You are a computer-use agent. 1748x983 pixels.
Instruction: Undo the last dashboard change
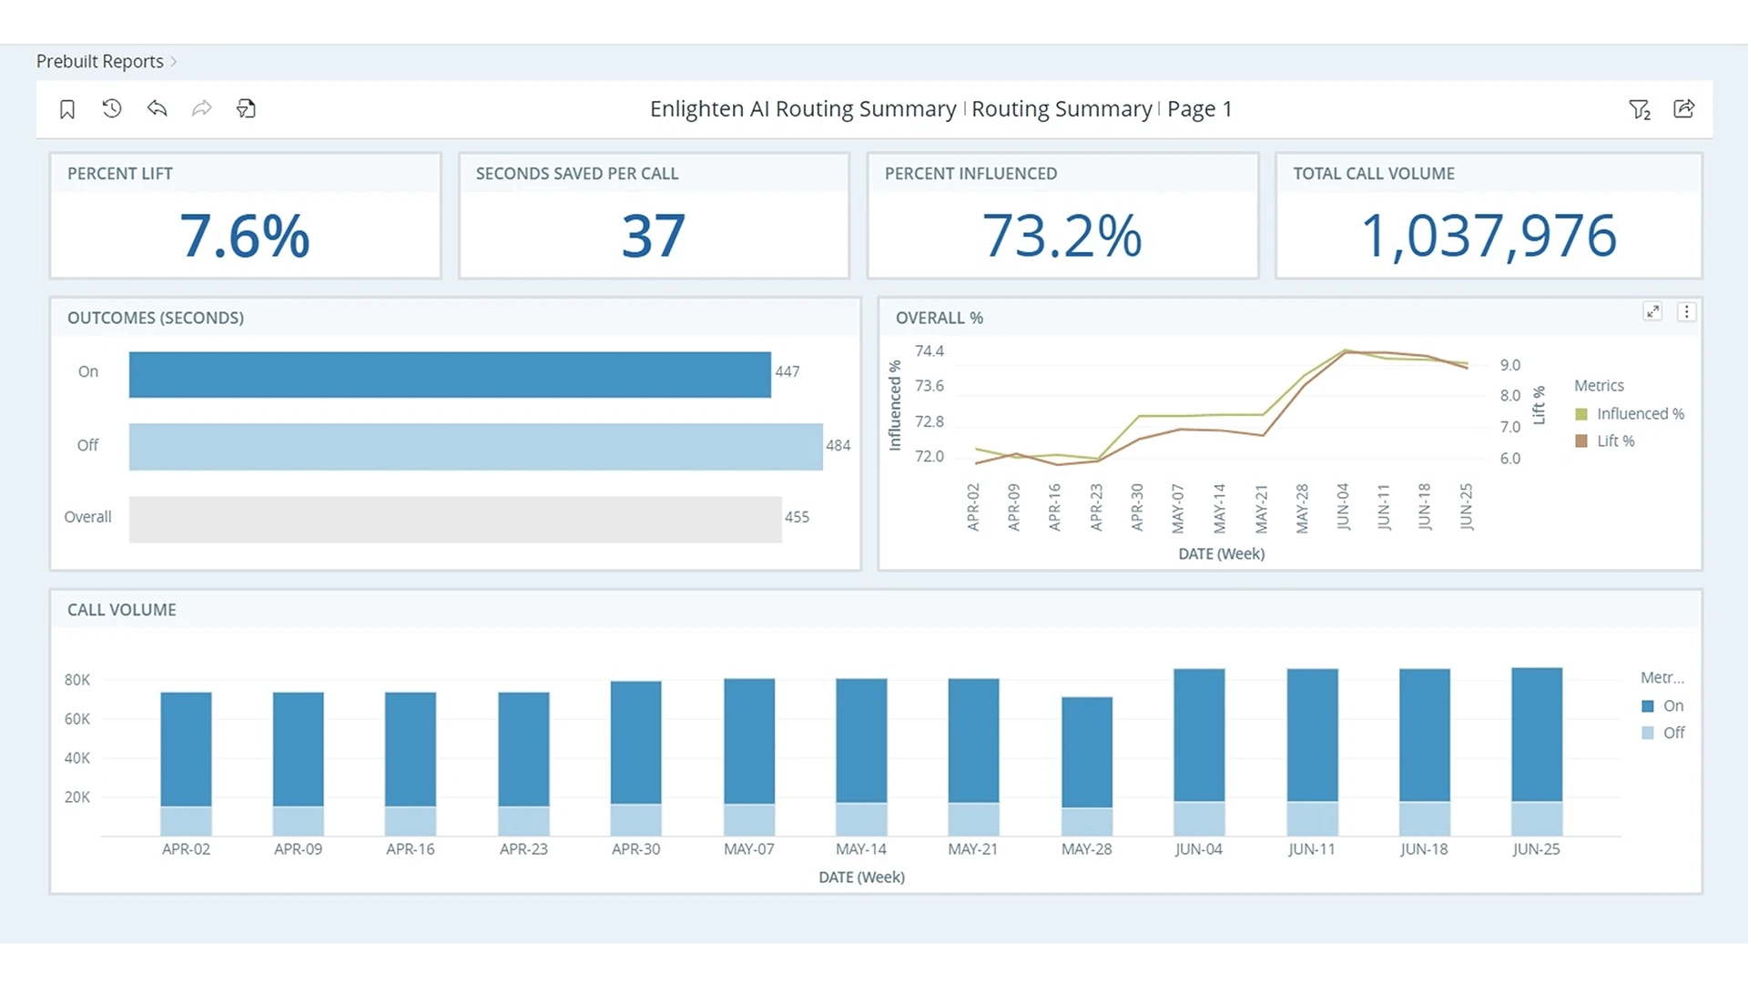pyautogui.click(x=157, y=108)
